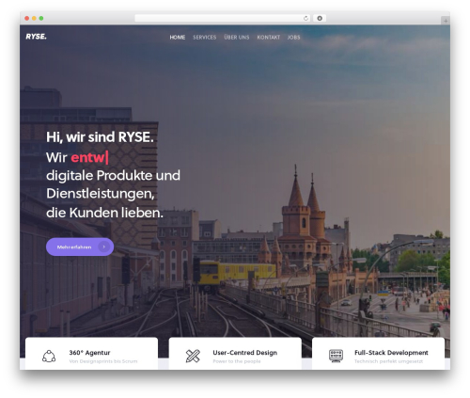Image resolution: width=470 pixels, height=398 pixels.
Task: Click the browser download icon button
Action: point(320,18)
